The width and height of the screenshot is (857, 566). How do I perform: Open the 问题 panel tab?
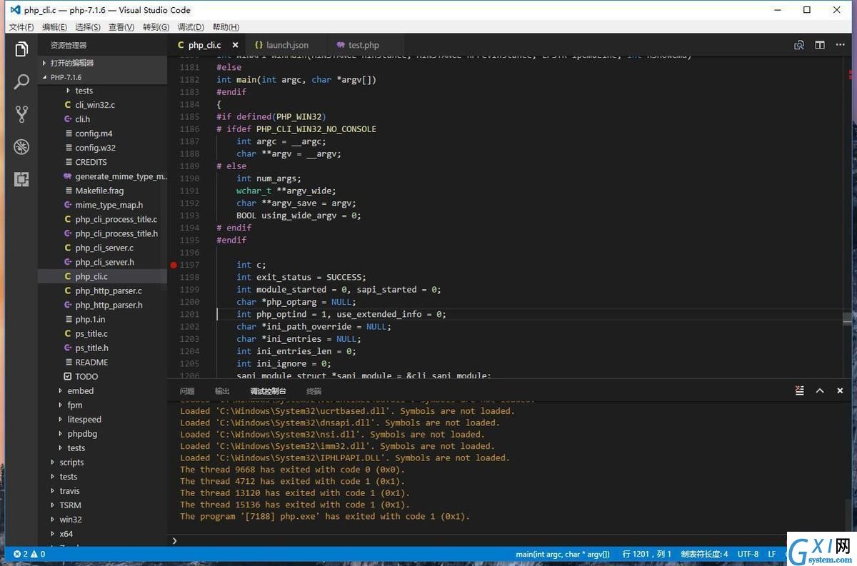tap(187, 391)
